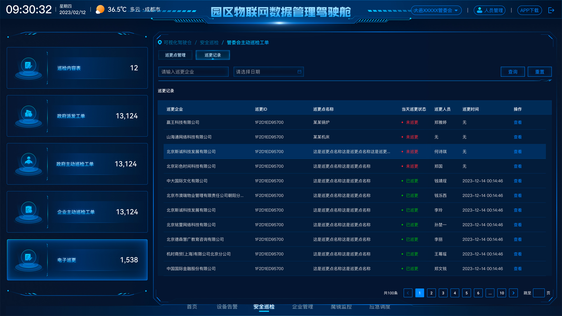Image resolution: width=562 pixels, height=316 pixels.
Task: Open the 设备告警 bottom navigation tab
Action: [x=227, y=307]
